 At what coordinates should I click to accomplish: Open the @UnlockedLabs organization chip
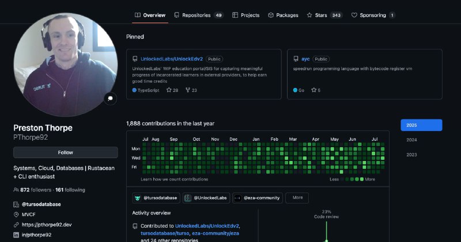206,198
